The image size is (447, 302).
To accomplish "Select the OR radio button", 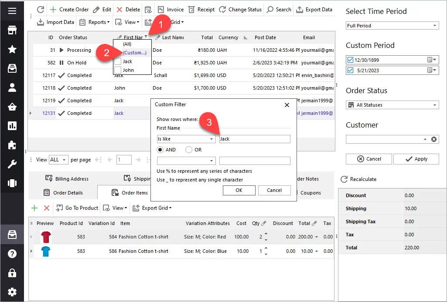I will pos(189,150).
